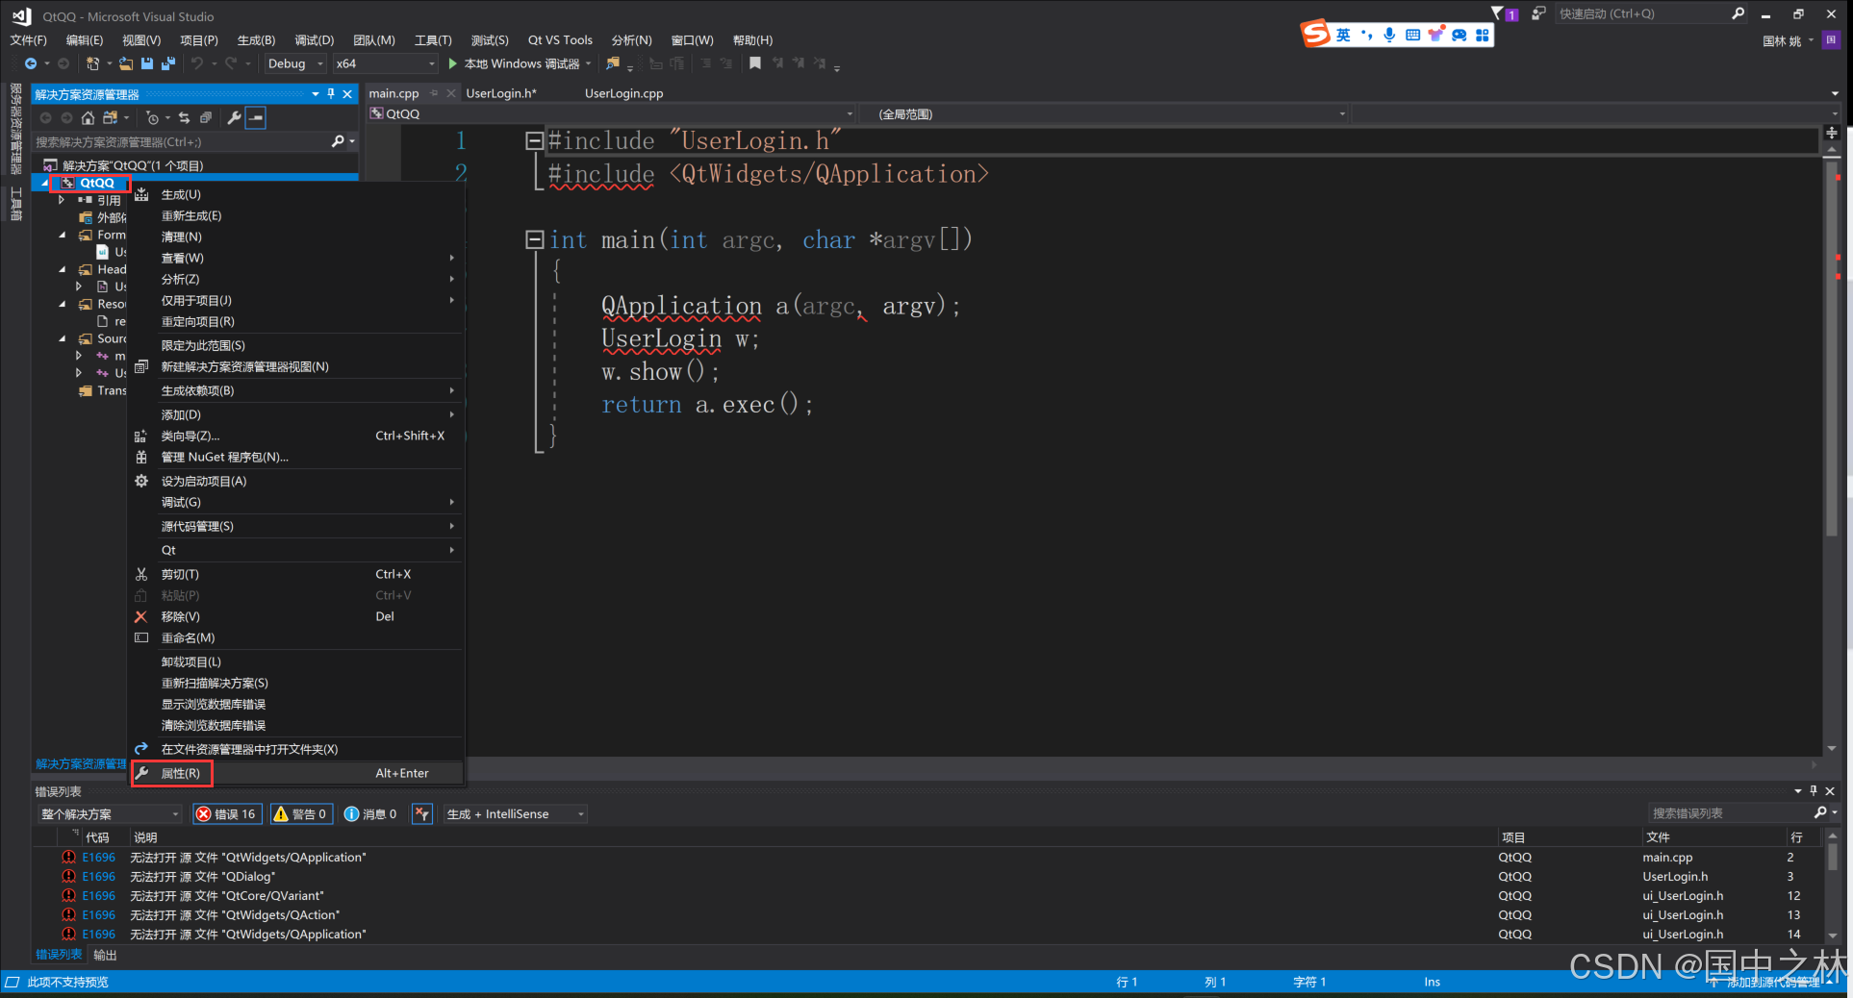Click E1696 link for QtCore/QVariant error
Image resolution: width=1853 pixels, height=998 pixels.
pyautogui.click(x=98, y=895)
